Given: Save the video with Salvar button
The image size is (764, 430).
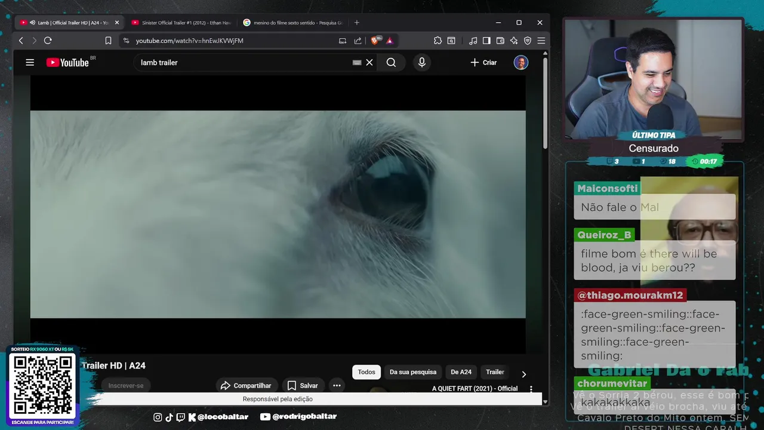Looking at the screenshot, I should point(303,386).
